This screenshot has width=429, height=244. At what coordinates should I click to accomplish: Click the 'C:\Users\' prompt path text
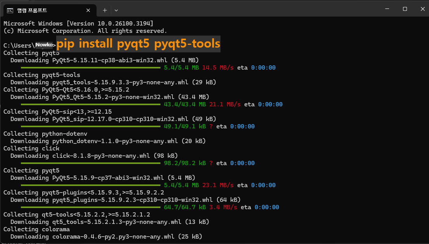(x=19, y=45)
